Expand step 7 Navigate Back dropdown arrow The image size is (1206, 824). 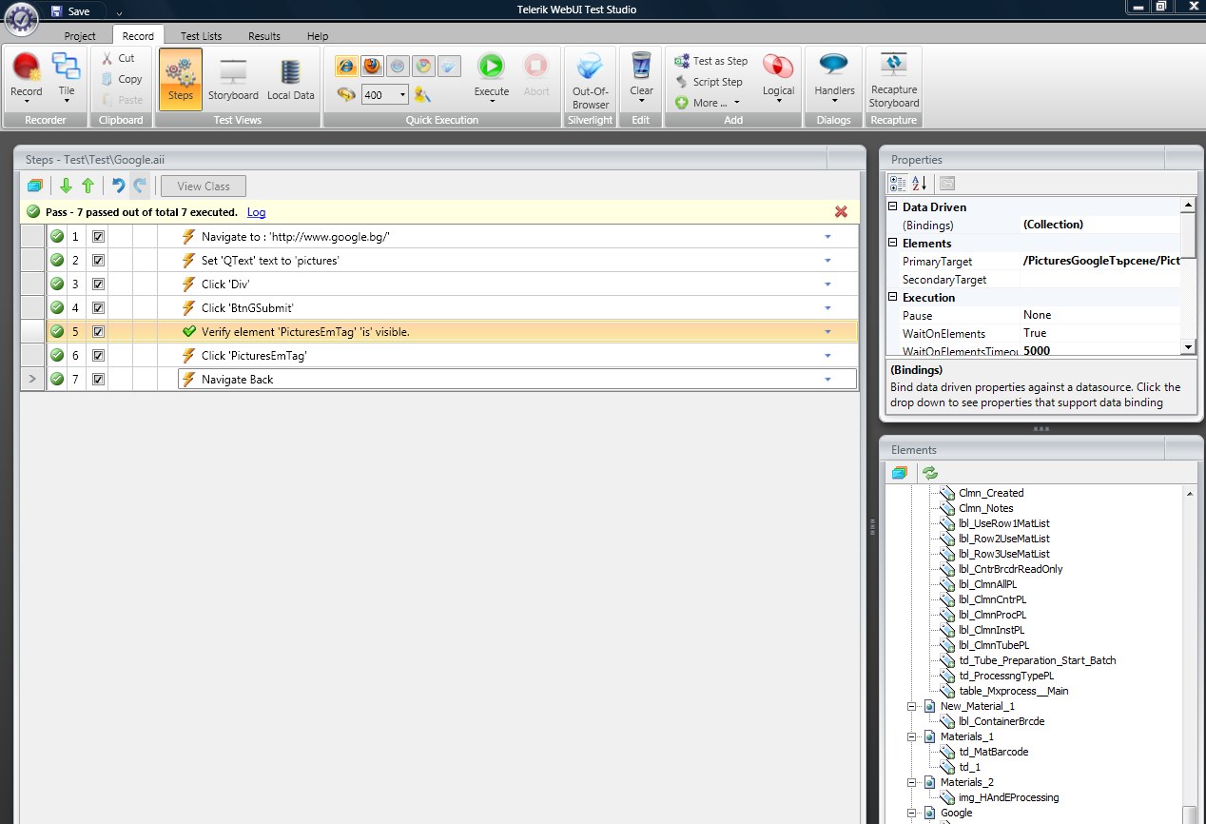(x=827, y=379)
